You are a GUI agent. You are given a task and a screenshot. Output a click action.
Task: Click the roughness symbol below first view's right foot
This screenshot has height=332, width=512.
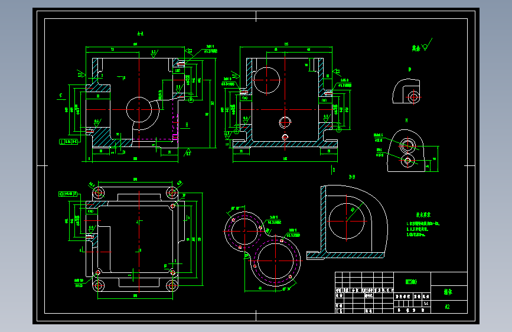tap(188, 152)
